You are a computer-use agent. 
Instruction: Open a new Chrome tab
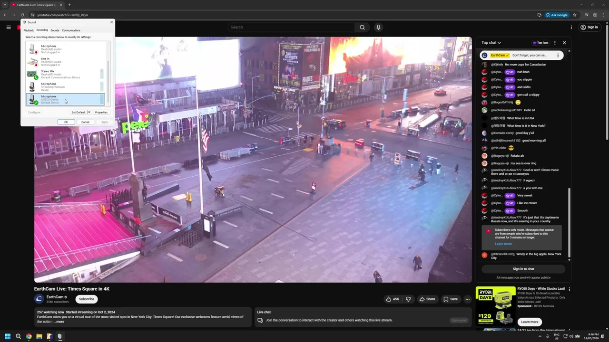point(69,5)
